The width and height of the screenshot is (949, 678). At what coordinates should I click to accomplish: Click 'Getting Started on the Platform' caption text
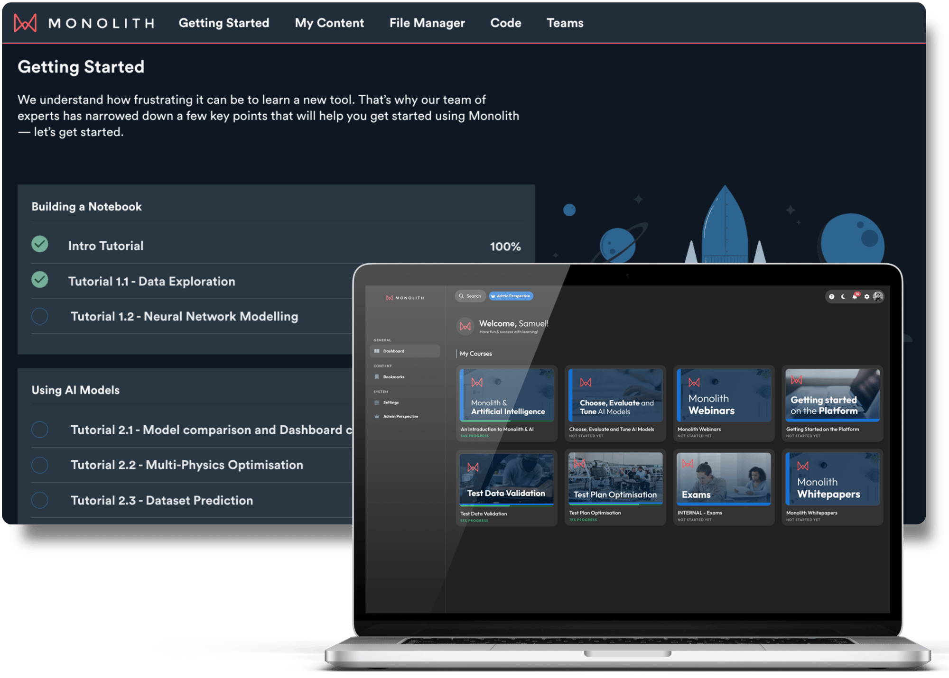pyautogui.click(x=823, y=429)
